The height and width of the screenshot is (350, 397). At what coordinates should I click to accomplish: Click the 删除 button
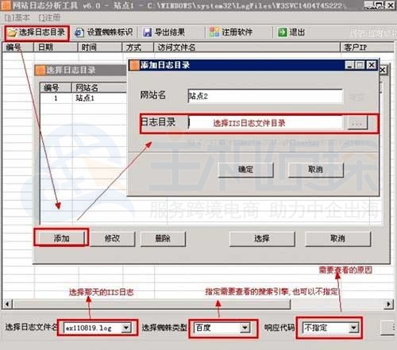pos(163,239)
